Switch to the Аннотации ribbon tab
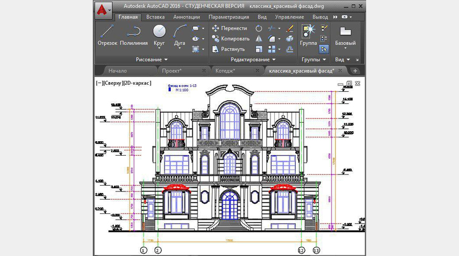Screen dimensions: 459x256 point(186,17)
